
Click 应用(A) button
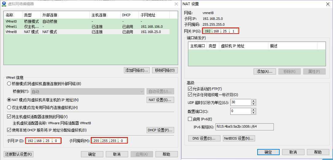coord(142,154)
